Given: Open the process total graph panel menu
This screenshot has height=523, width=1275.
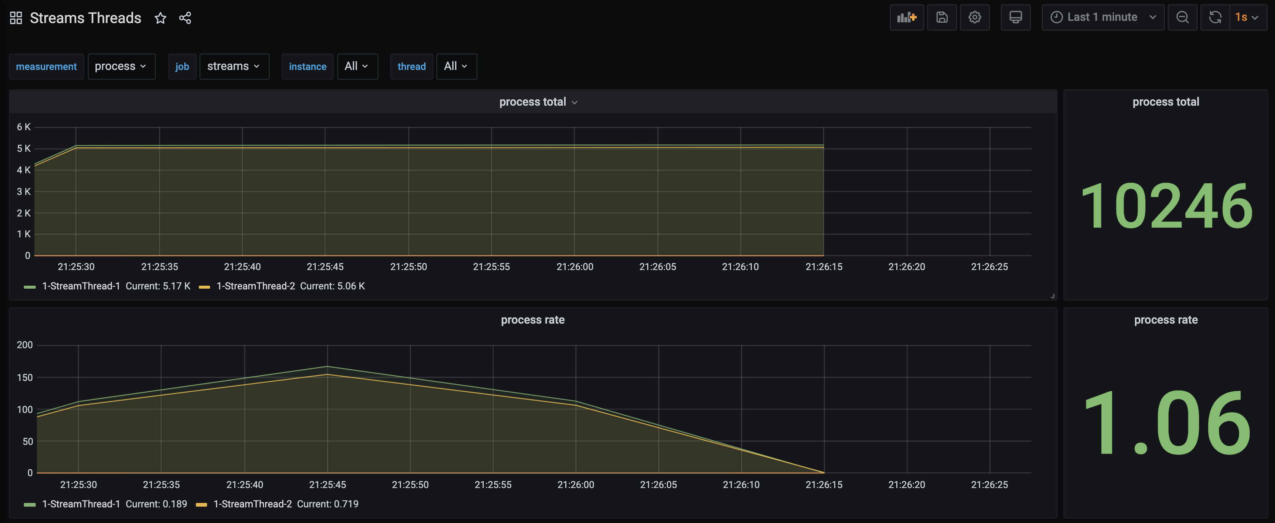Looking at the screenshot, I should click(x=538, y=102).
